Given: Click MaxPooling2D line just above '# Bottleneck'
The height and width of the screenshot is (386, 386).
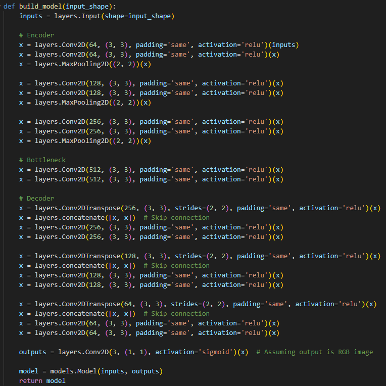Looking at the screenshot, I should pos(85,141).
